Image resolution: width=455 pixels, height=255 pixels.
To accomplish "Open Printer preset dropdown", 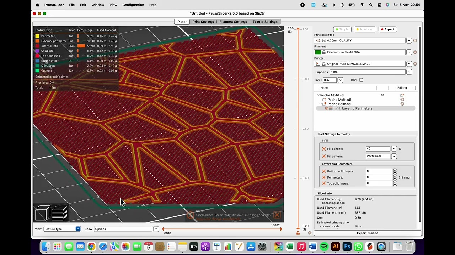I will click(x=409, y=64).
